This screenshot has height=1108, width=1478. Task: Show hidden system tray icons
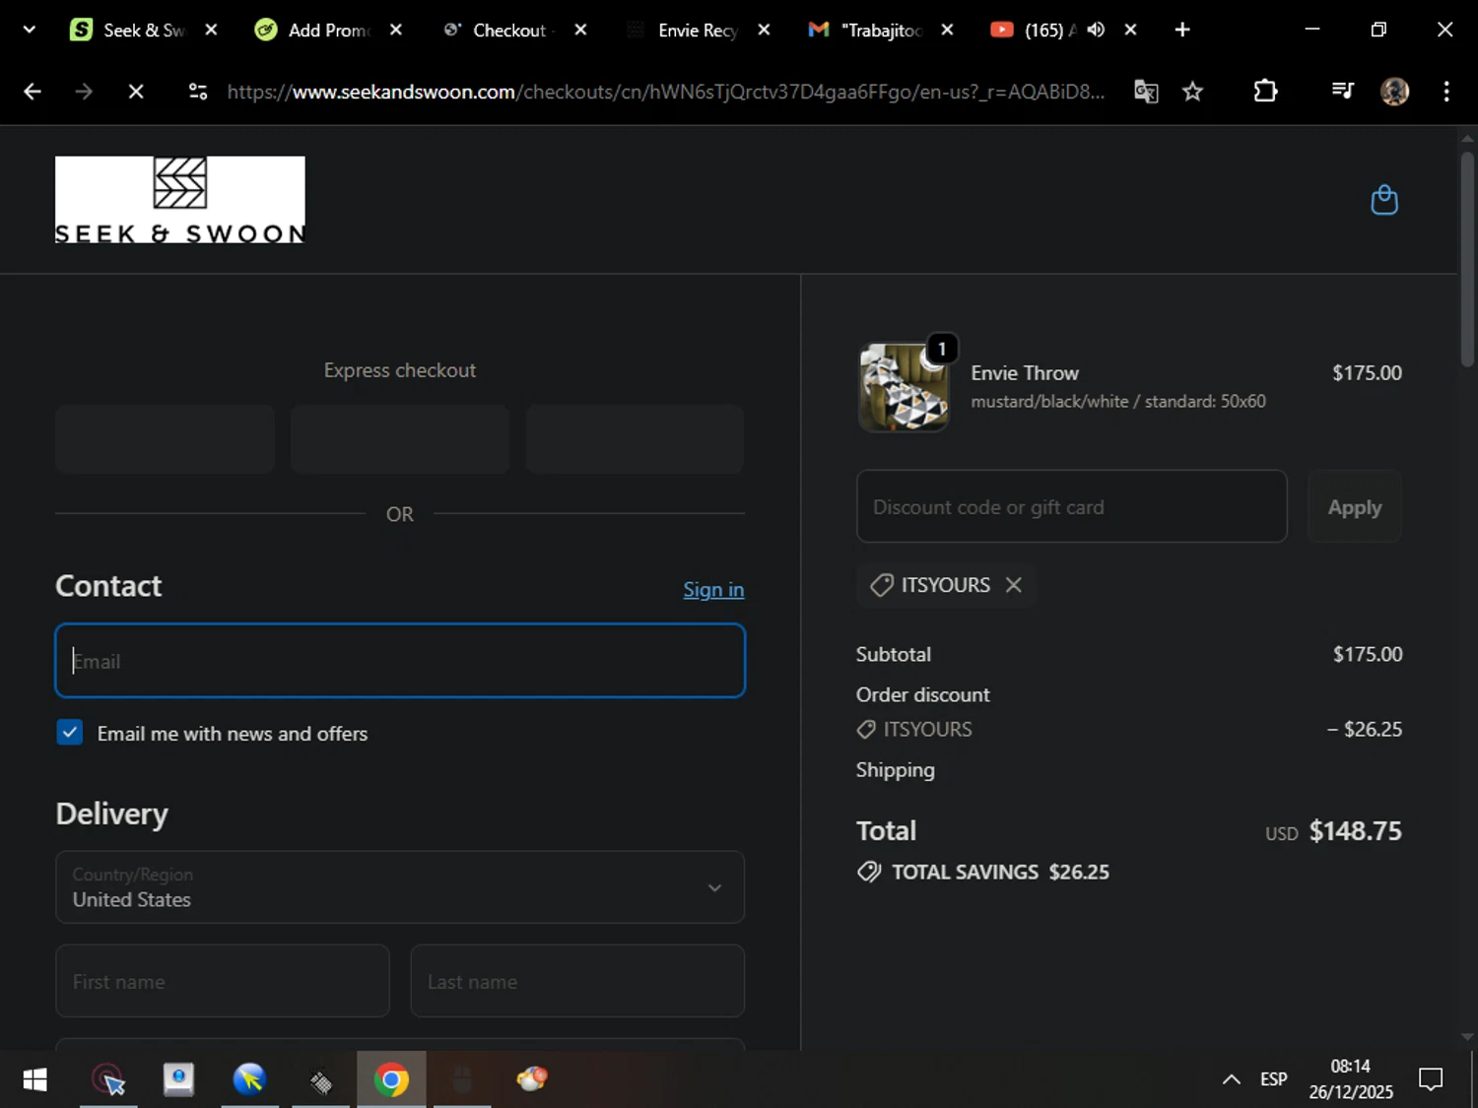tap(1231, 1079)
